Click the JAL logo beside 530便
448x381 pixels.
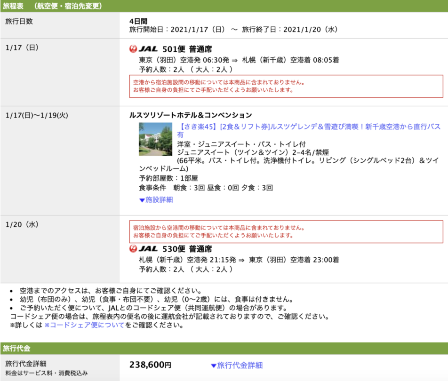[144, 249]
